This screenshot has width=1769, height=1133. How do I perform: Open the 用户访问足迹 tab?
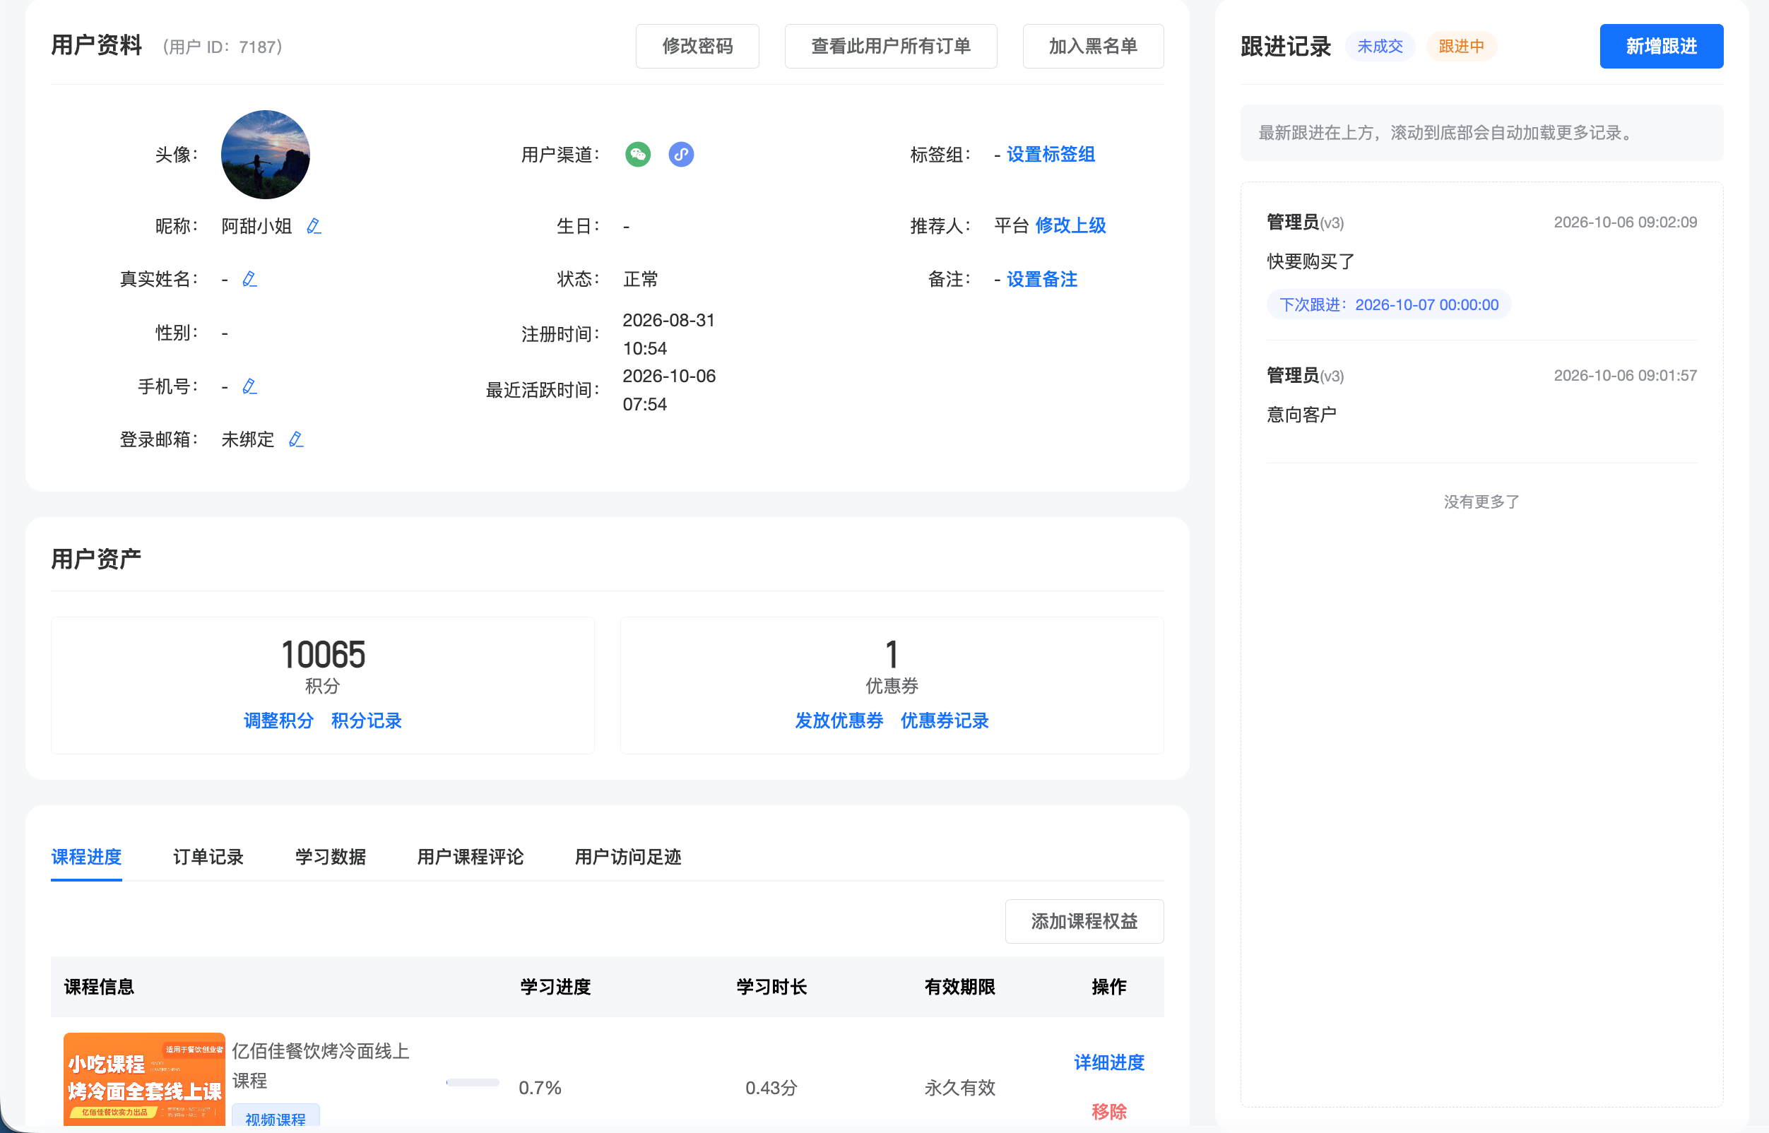(x=627, y=857)
